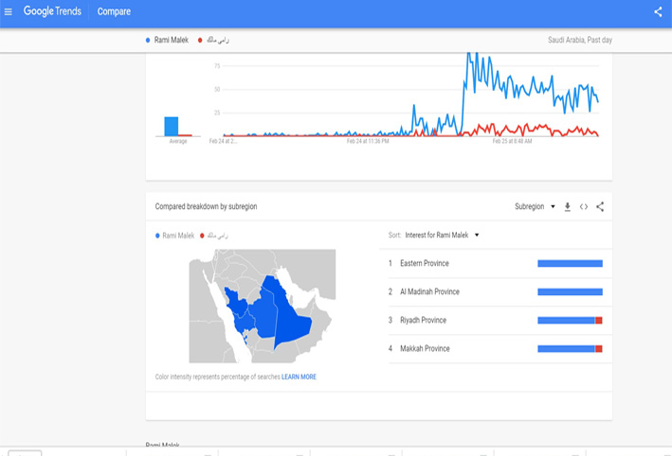Screen dimensions: 672x456
Task: Click the Arabic term legend in breakdown card
Action: tap(214, 236)
